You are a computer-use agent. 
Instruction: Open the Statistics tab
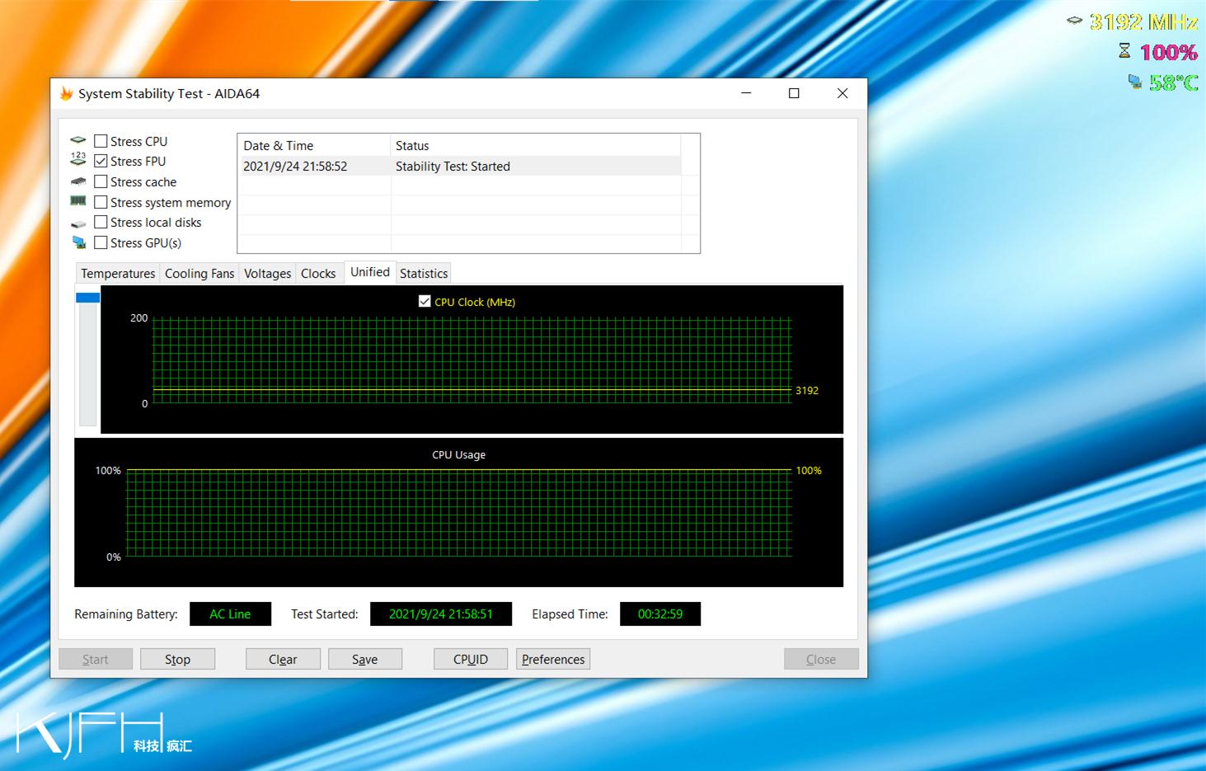[x=423, y=273]
